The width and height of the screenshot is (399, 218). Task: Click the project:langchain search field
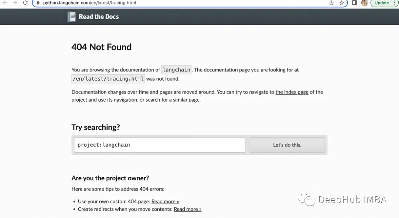click(160, 145)
